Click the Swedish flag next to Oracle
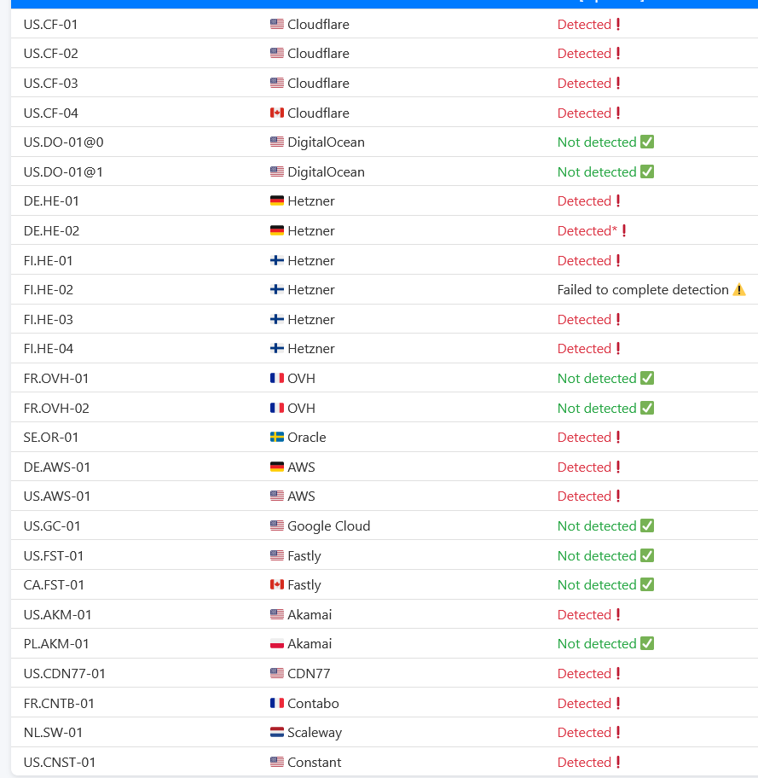The height and width of the screenshot is (778, 758). [277, 438]
